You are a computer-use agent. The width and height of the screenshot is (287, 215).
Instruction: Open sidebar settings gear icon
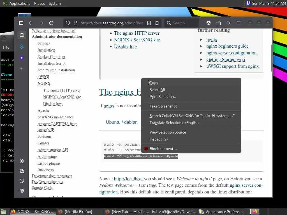[x=22, y=191]
